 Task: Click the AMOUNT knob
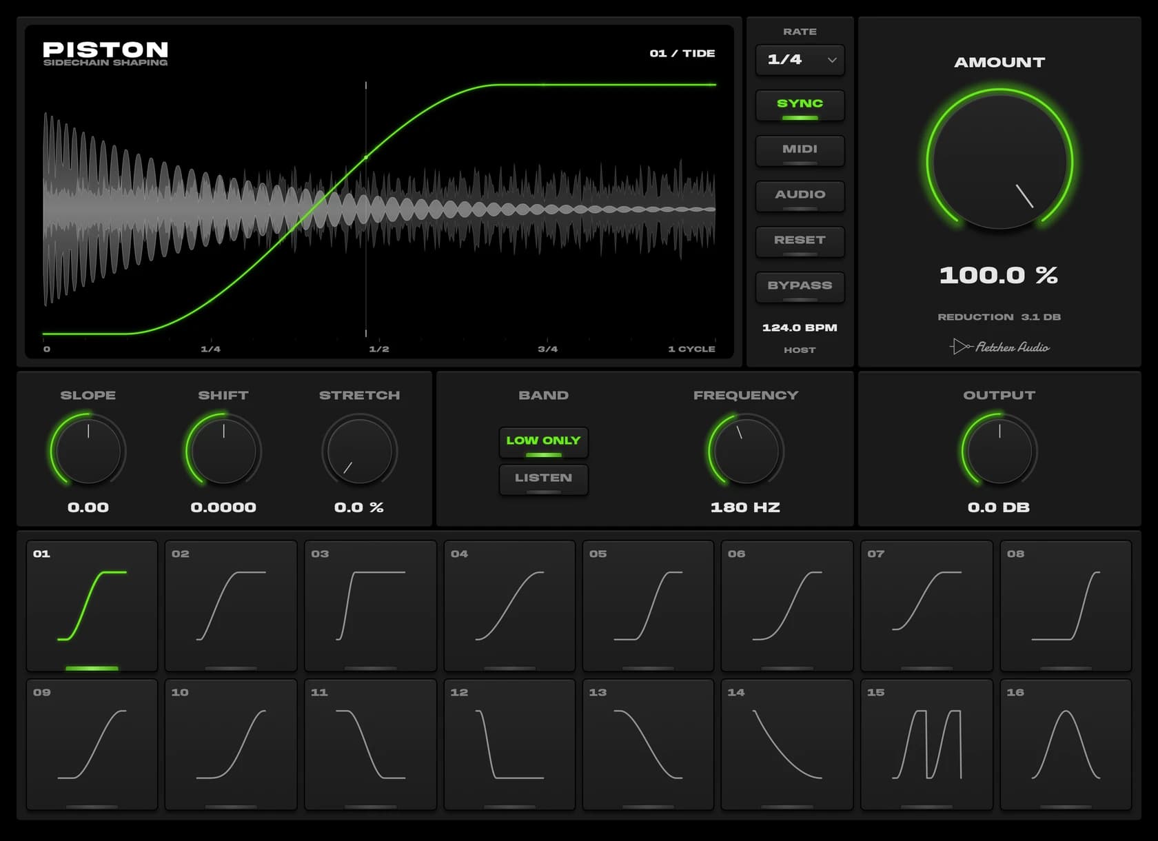[999, 162]
